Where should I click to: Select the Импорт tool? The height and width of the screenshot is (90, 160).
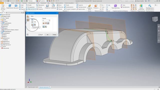(39, 7)
